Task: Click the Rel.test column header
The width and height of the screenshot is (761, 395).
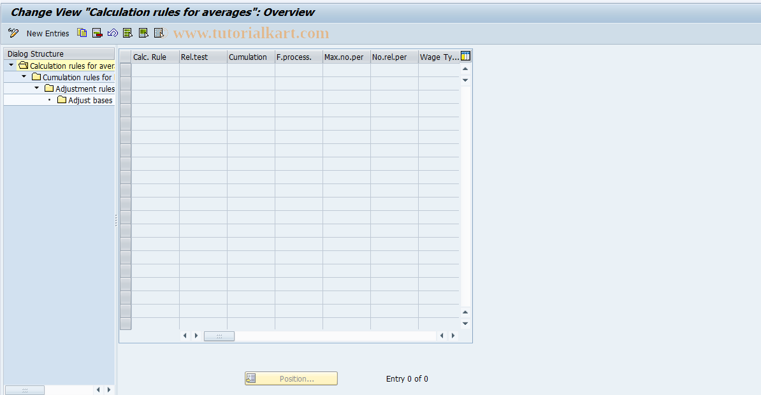Action: pos(203,57)
